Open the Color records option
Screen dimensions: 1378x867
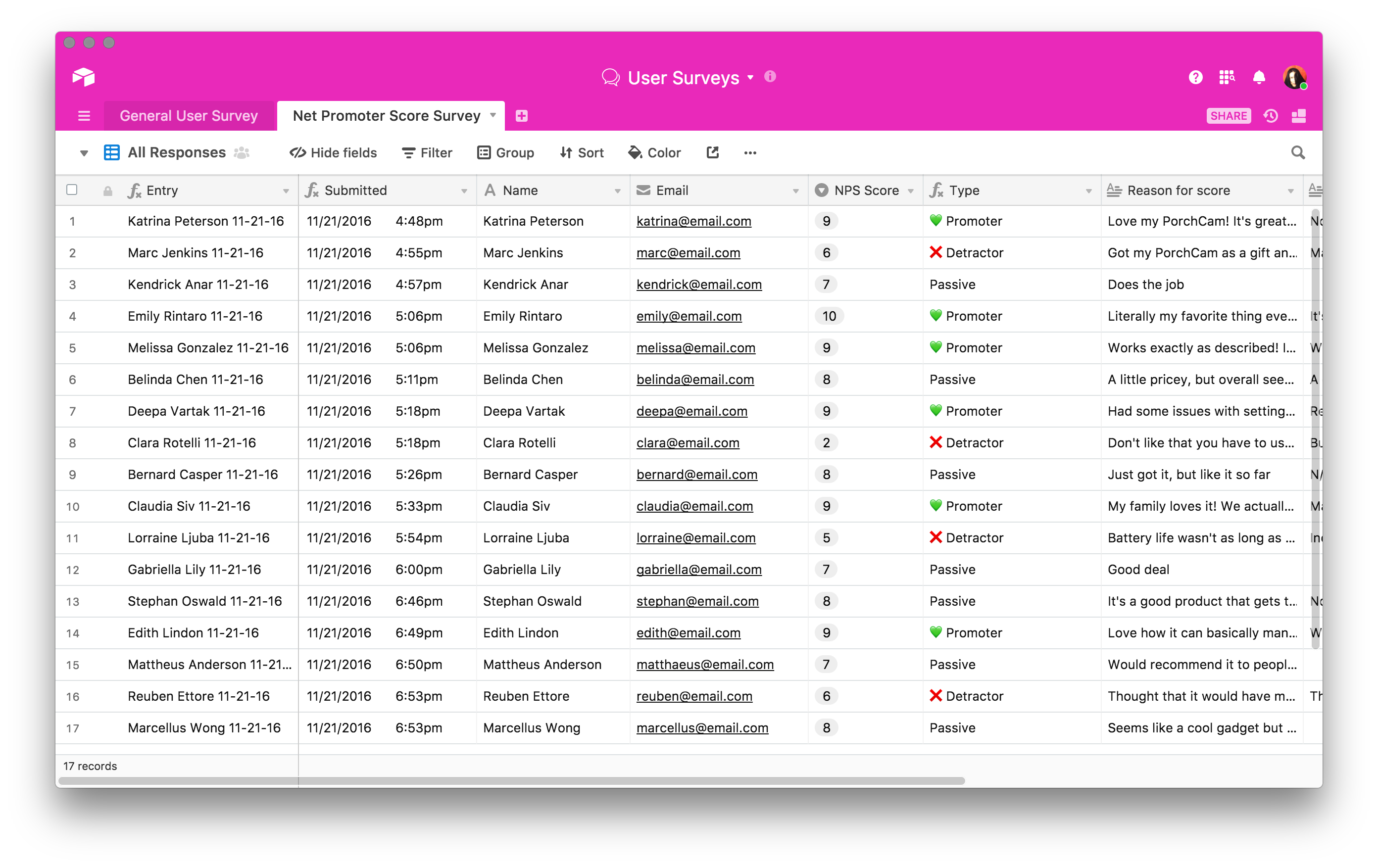654,153
